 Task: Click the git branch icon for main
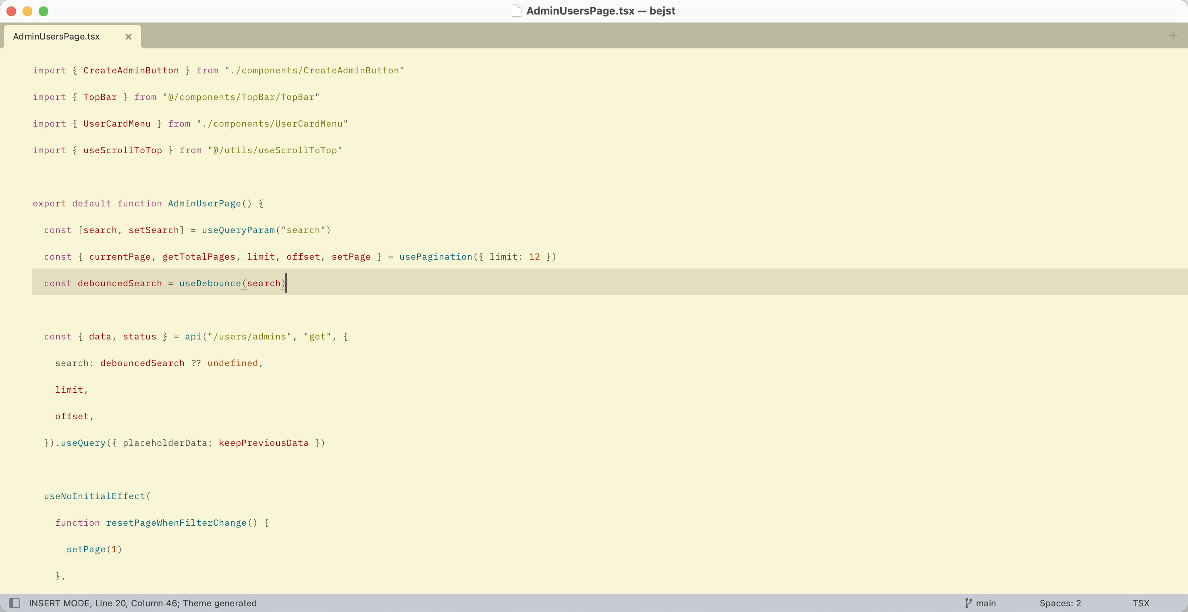[x=968, y=603]
